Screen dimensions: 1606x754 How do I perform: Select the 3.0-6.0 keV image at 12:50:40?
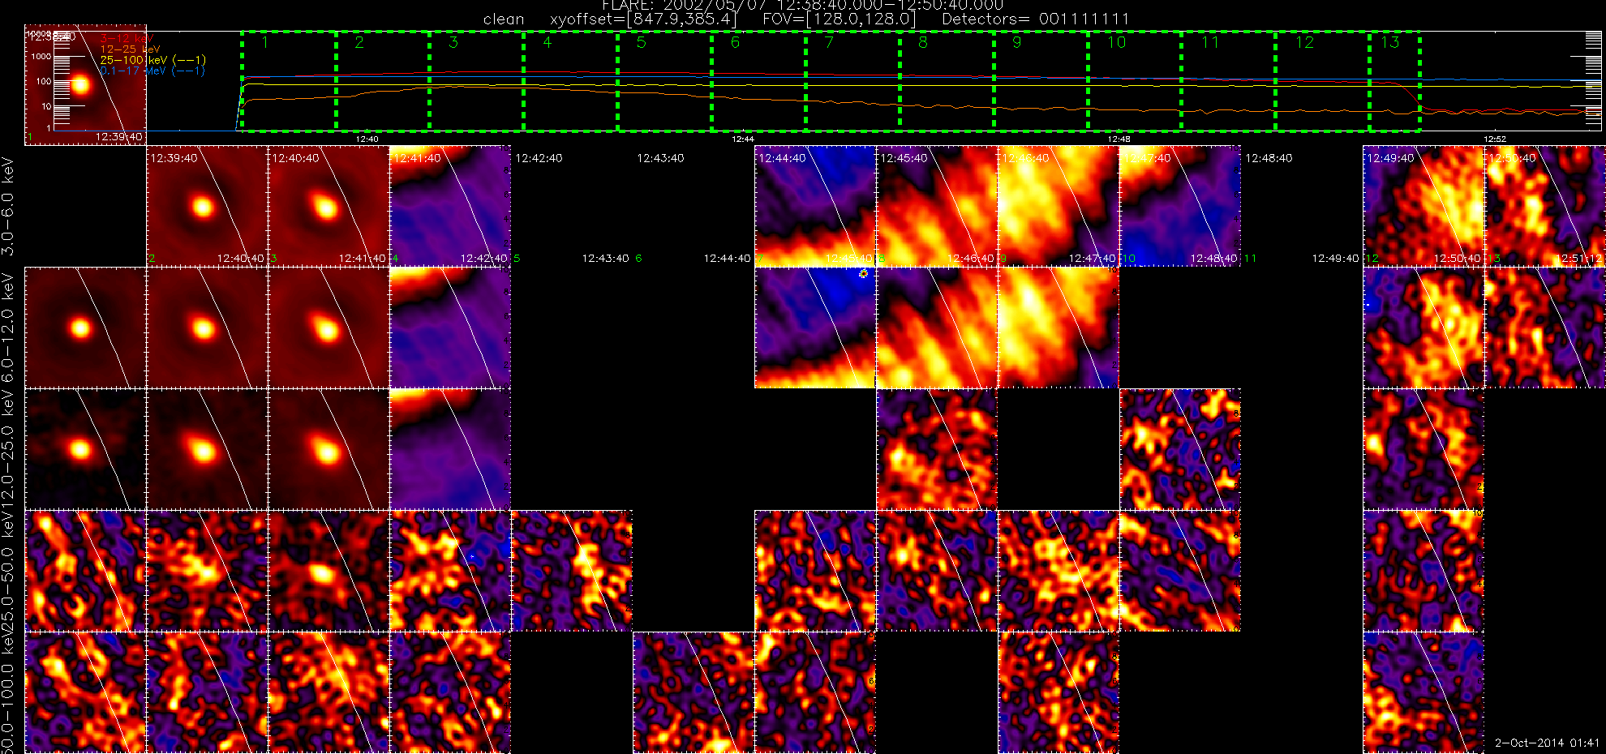point(1545,206)
